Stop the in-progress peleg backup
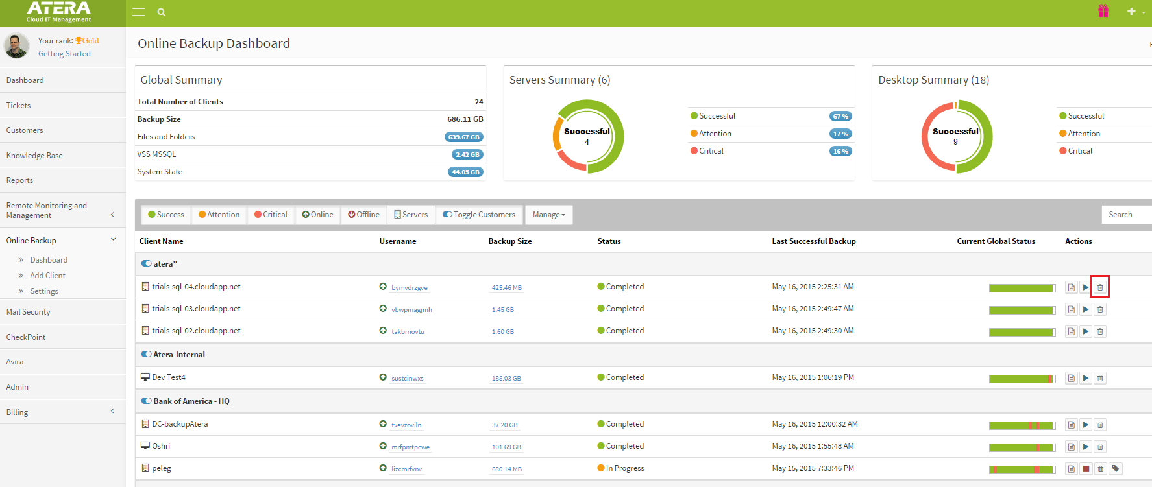Image resolution: width=1152 pixels, height=487 pixels. tap(1086, 469)
